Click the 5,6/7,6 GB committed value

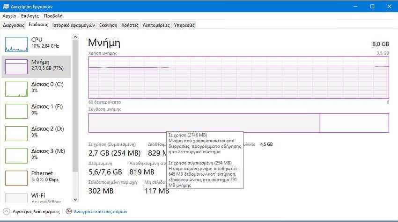pyautogui.click(x=105, y=172)
